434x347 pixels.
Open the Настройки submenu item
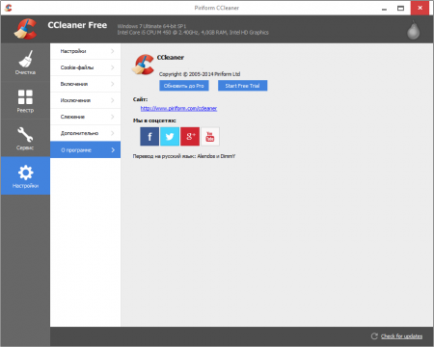(85, 51)
